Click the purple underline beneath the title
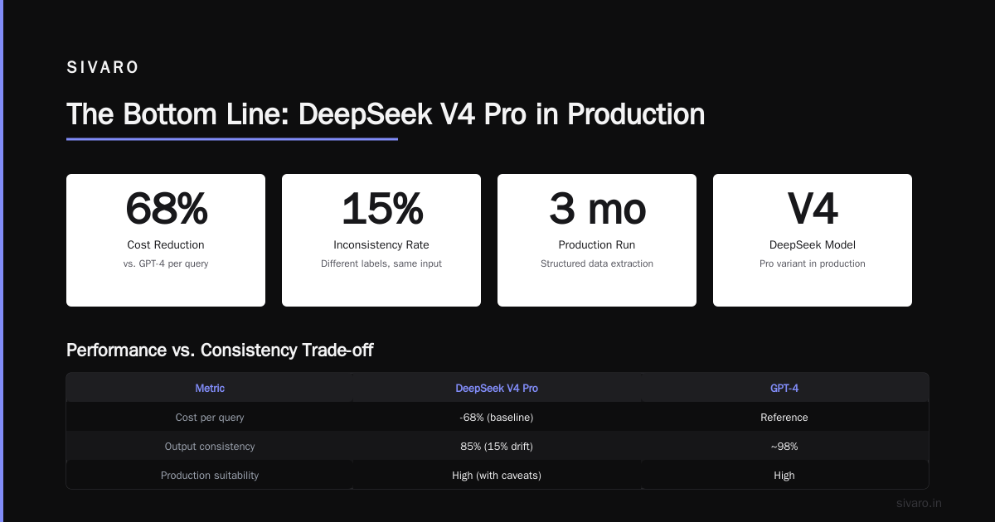The height and width of the screenshot is (522, 995). point(232,139)
